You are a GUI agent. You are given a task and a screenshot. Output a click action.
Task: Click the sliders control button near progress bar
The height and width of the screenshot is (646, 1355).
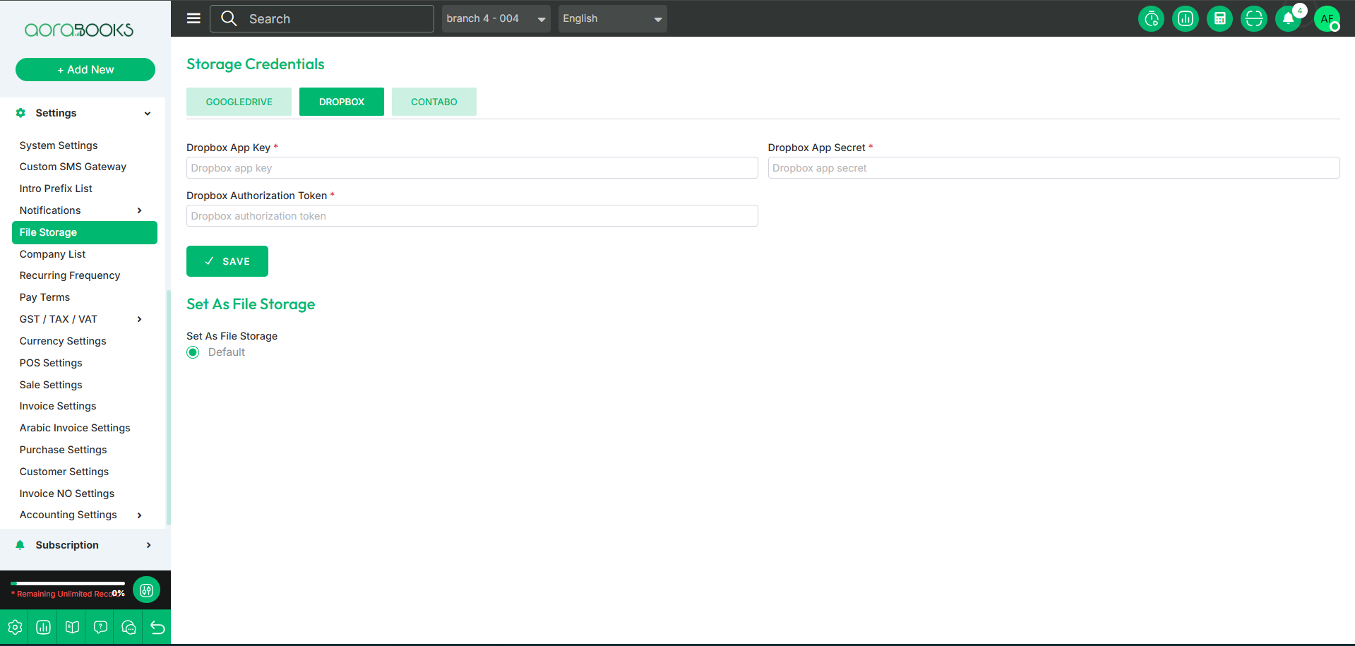pyautogui.click(x=146, y=590)
